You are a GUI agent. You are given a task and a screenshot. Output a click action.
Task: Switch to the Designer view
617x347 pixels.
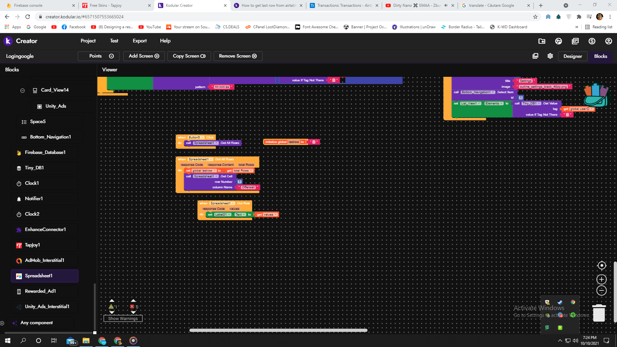572,56
